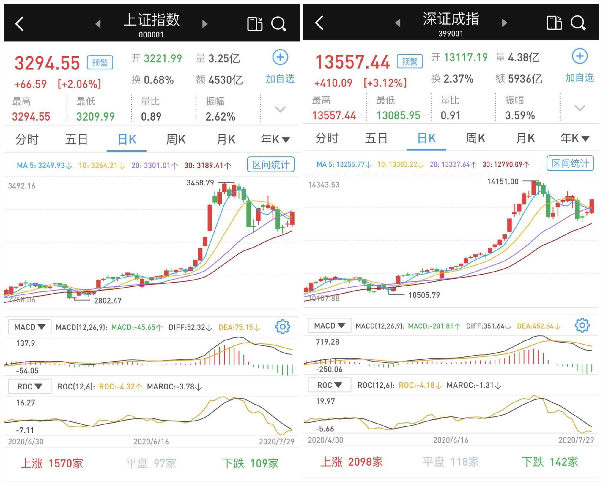Switch to 分时 tab on 深证成指

point(327,138)
